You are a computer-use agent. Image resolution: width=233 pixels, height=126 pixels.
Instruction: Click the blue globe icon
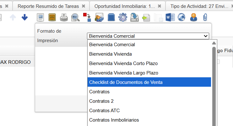tap(182, 18)
